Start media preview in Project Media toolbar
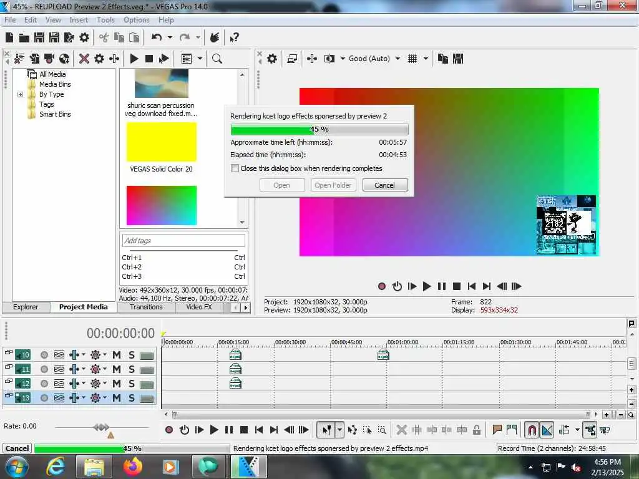This screenshot has width=639, height=479. click(134, 59)
